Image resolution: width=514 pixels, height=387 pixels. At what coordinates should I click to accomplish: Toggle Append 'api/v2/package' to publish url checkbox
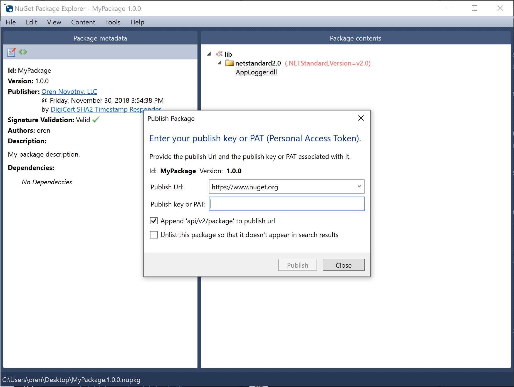click(154, 221)
